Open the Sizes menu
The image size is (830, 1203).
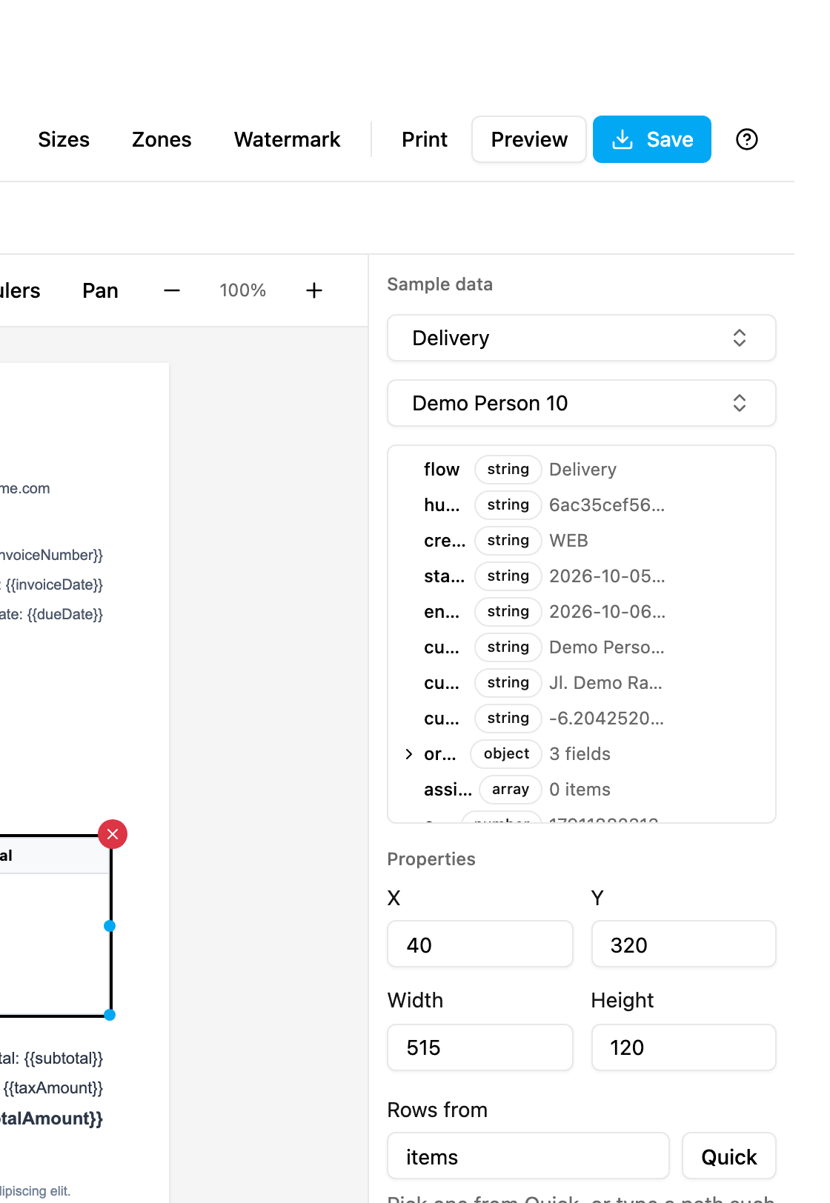coord(64,139)
